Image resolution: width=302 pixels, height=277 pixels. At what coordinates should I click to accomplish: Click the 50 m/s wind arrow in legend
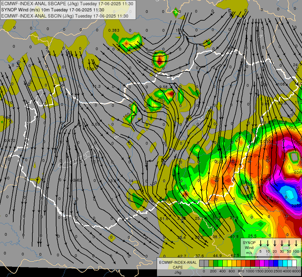(289, 243)
